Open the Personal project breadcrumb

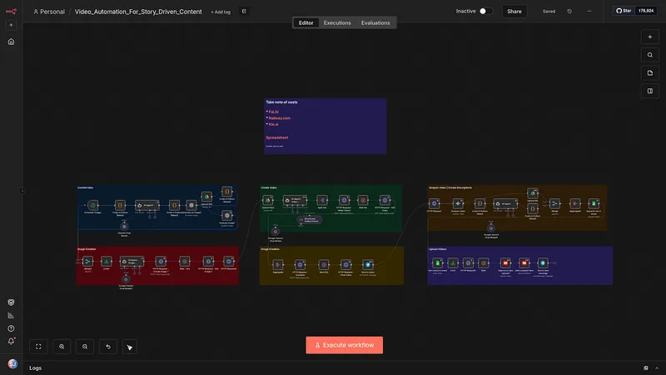point(49,12)
